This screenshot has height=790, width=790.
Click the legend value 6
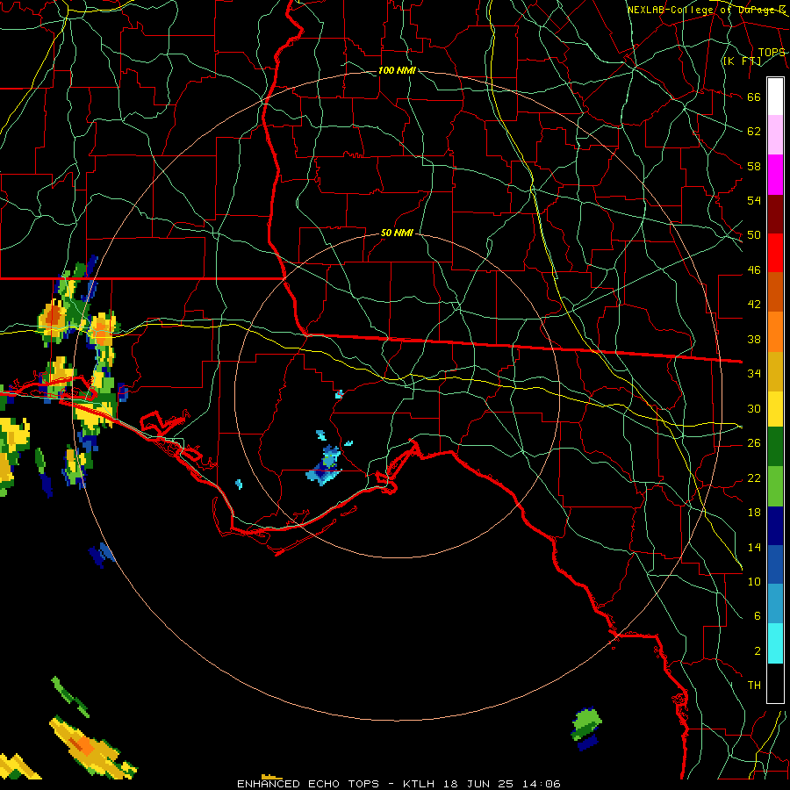tap(757, 615)
